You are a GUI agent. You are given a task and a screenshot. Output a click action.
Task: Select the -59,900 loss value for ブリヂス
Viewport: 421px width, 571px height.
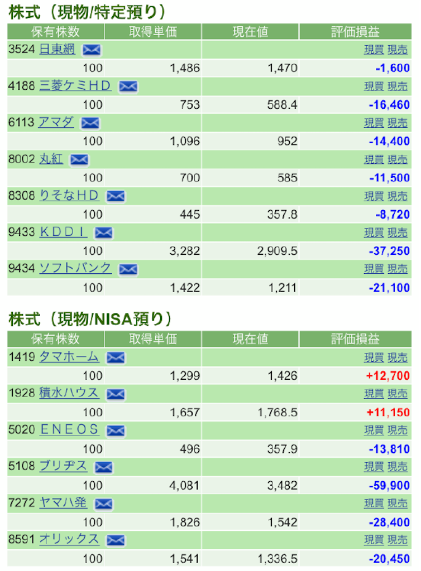(x=389, y=486)
